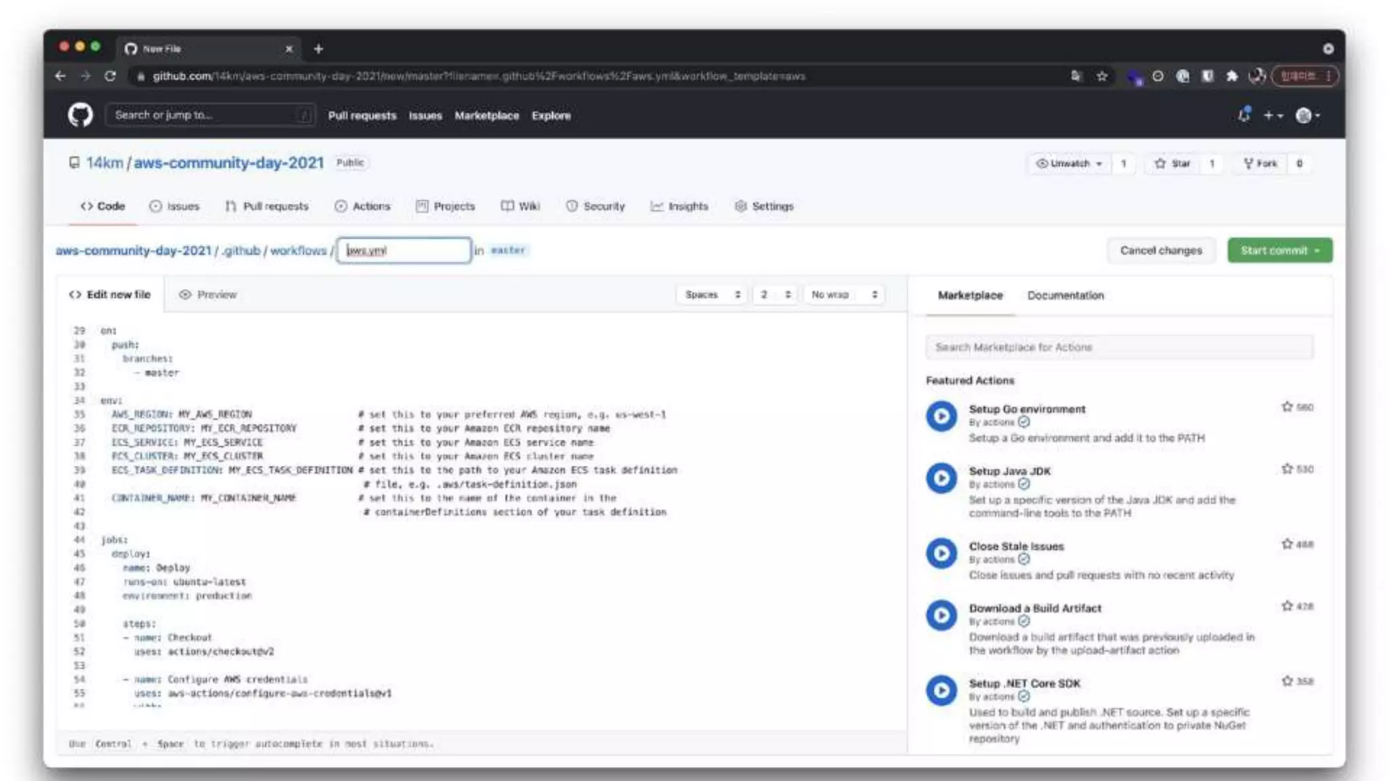Click star icon next to Setup Java JDK
Viewport: 1389px width, 781px height.
[1287, 469]
